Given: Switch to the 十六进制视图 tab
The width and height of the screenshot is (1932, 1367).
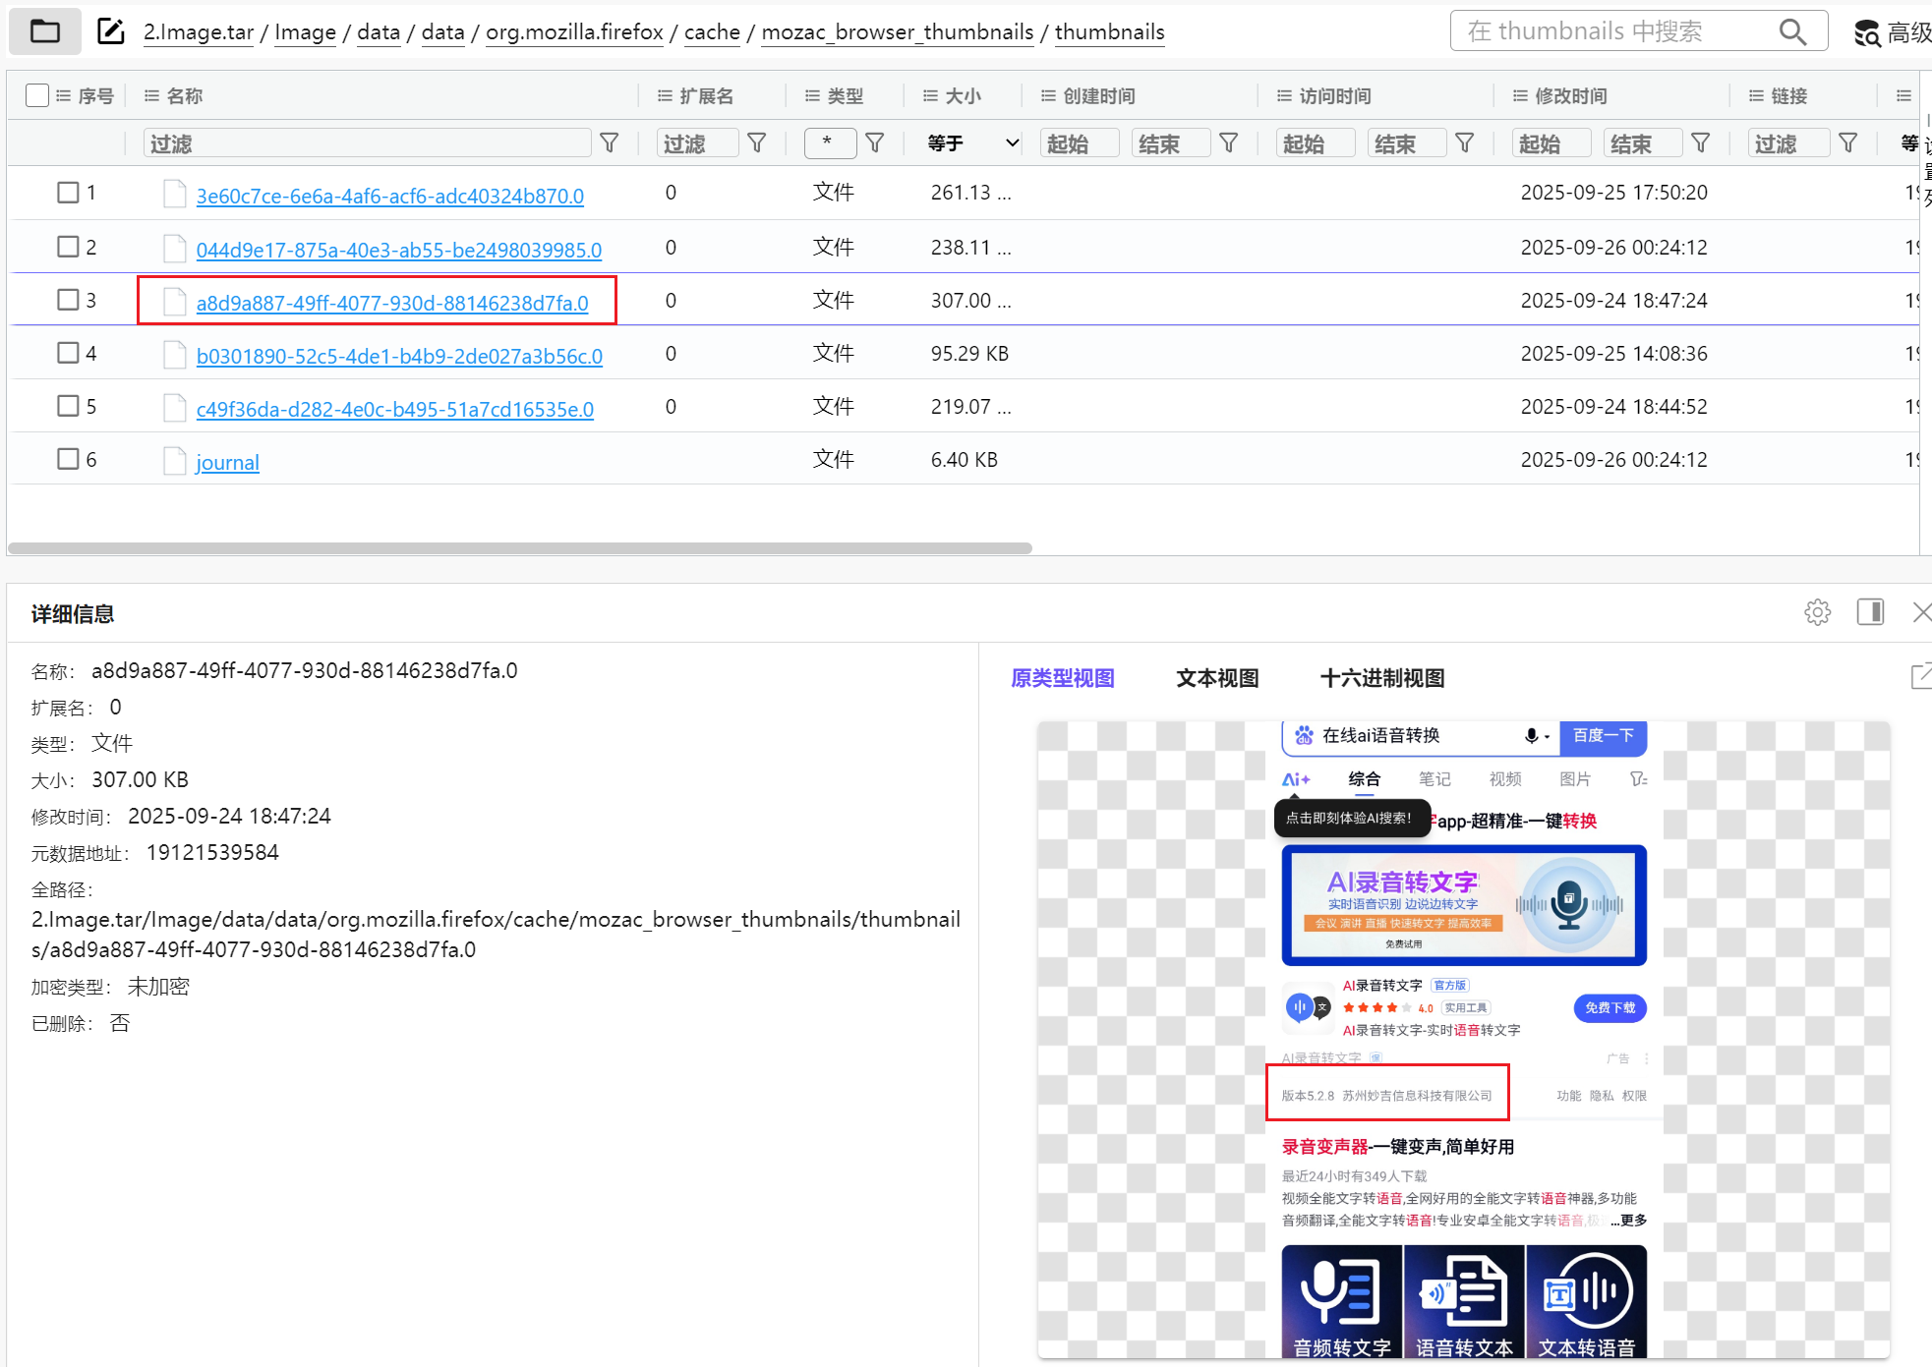Looking at the screenshot, I should pos(1381,678).
